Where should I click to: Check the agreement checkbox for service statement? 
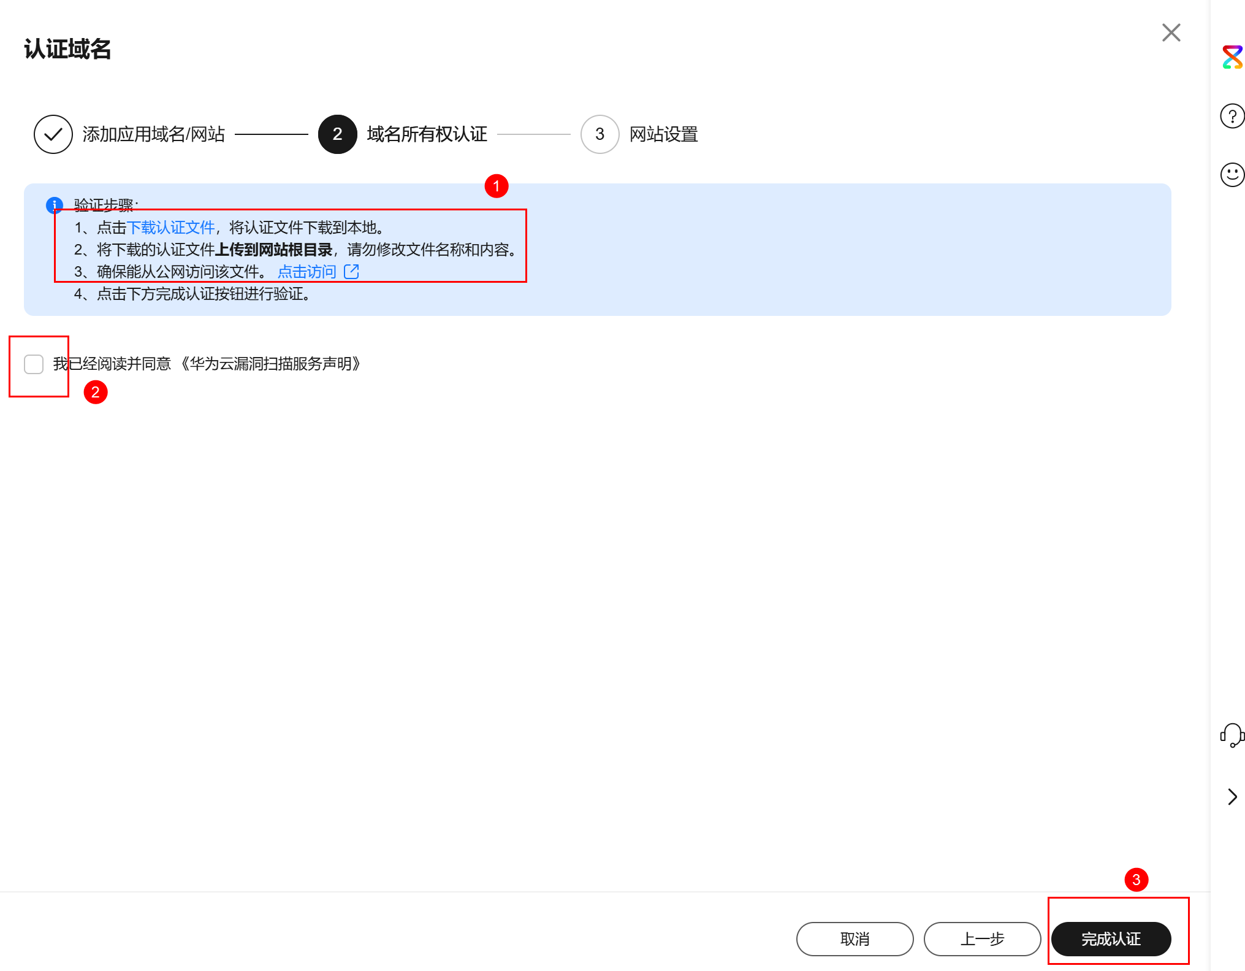(34, 364)
